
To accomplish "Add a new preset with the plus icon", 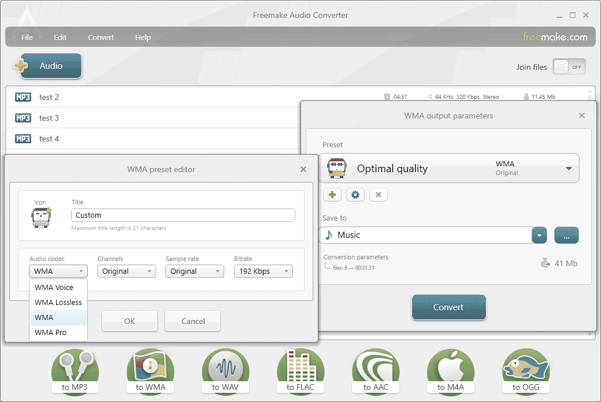I will click(332, 195).
